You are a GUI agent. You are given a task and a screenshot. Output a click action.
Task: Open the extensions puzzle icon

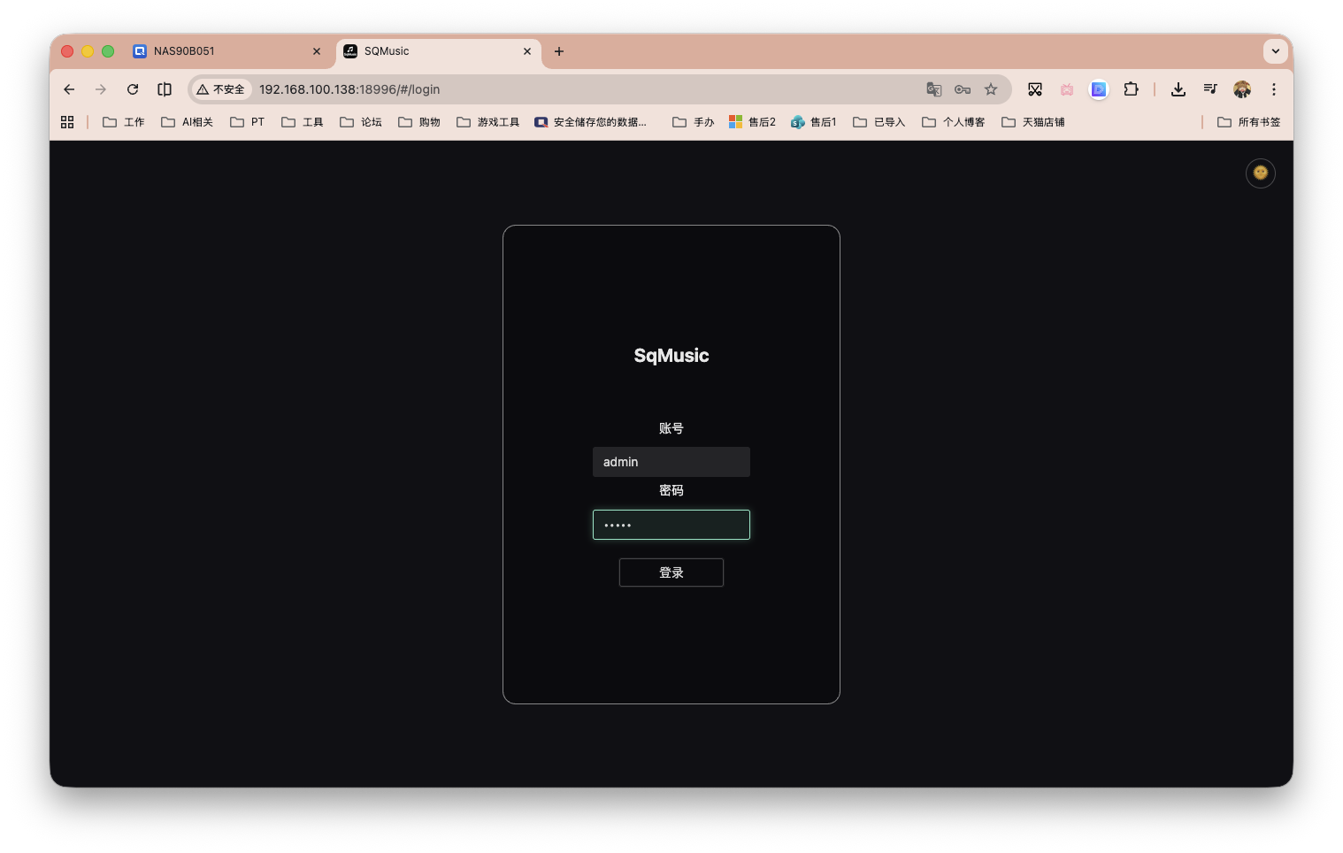pyautogui.click(x=1131, y=89)
